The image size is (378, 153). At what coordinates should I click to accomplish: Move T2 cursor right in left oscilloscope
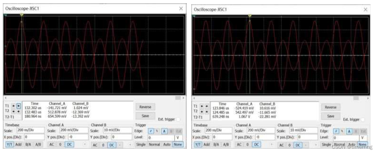click(x=18, y=112)
